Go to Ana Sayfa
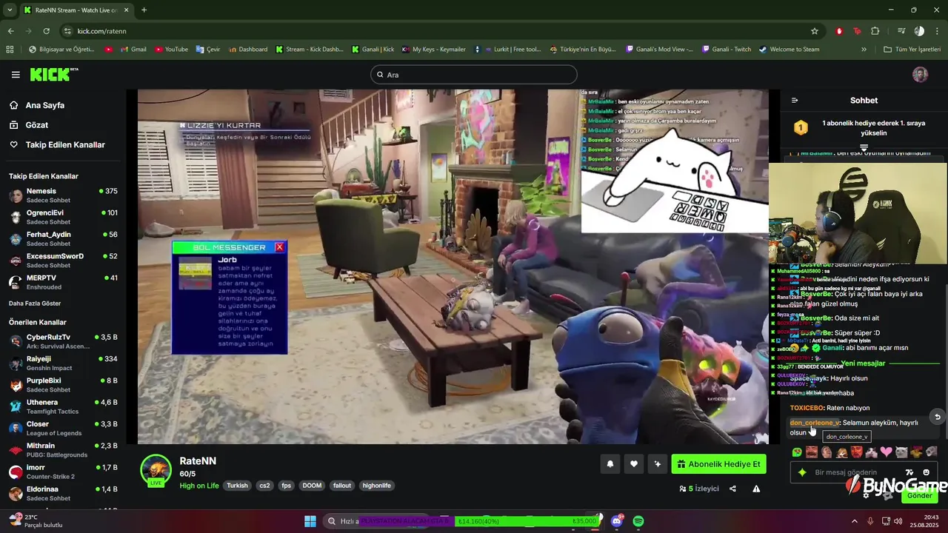Viewport: 948px width, 533px height. 45,105
